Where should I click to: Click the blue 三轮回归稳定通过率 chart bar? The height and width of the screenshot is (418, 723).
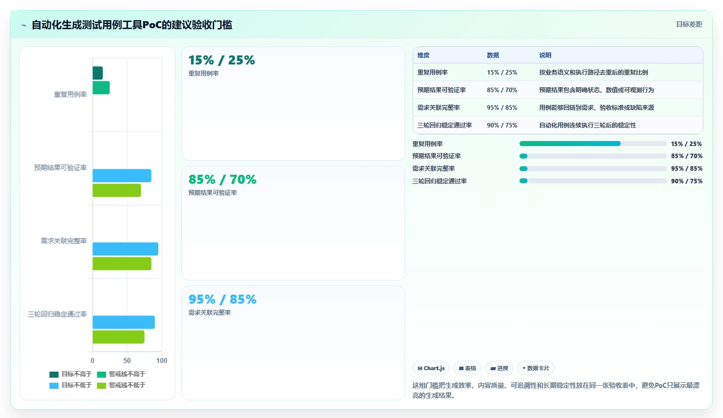point(123,322)
